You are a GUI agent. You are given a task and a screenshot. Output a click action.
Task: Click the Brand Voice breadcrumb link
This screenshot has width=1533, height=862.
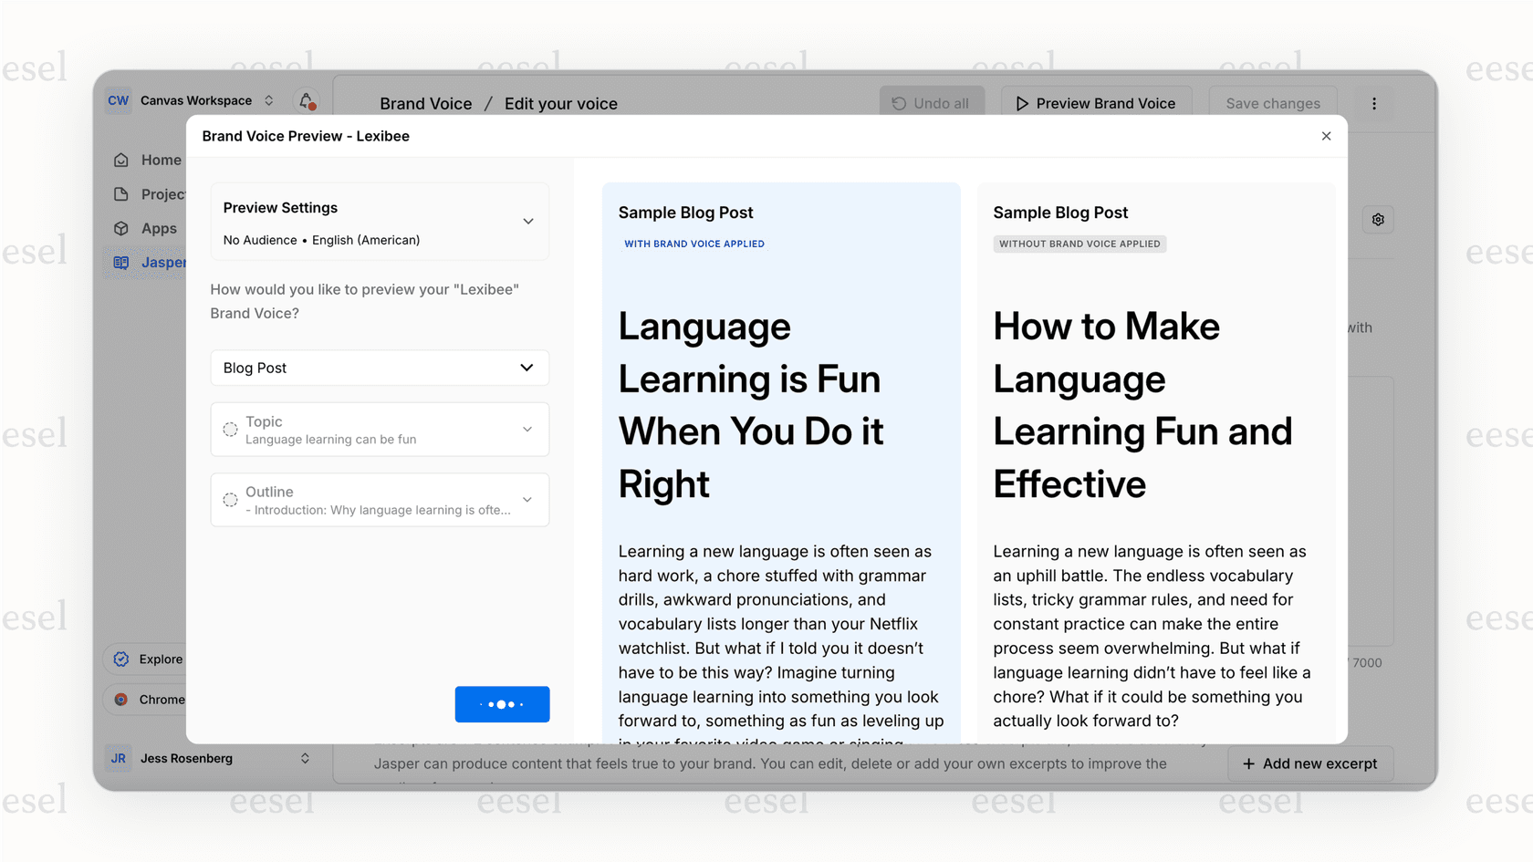[x=425, y=103]
